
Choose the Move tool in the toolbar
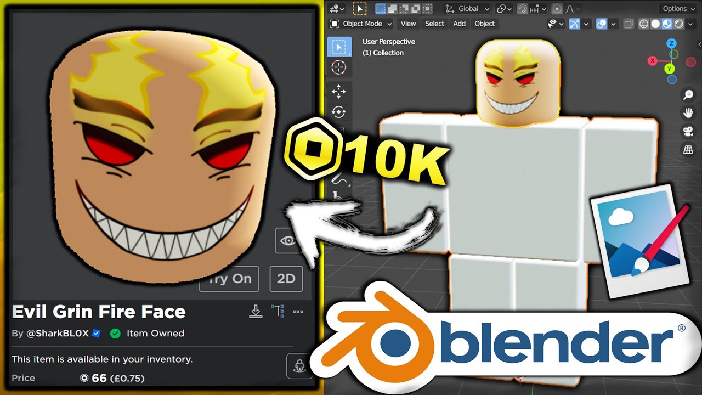[339, 91]
